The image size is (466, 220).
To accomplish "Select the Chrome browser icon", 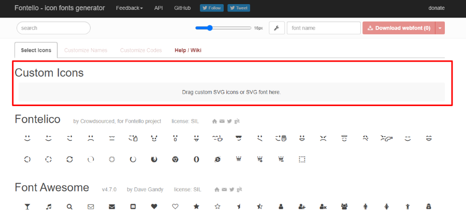I will [175, 159].
